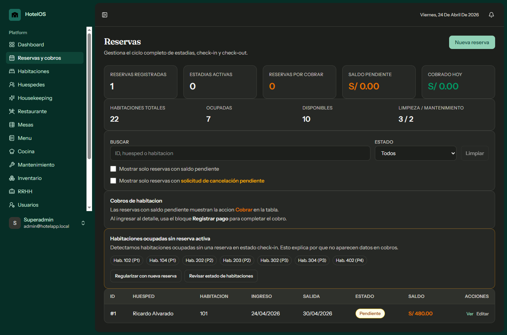
Task: Expand the Superadmin account switcher chevron
Action: pos(83,223)
